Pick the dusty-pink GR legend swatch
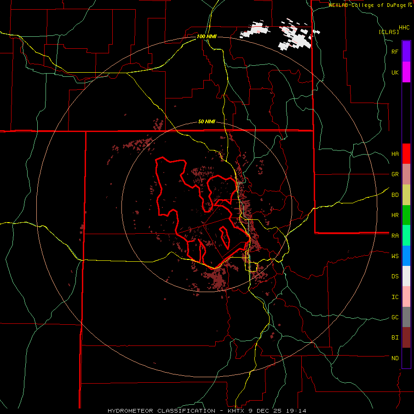This screenshot has width=414, height=414. coord(406,174)
